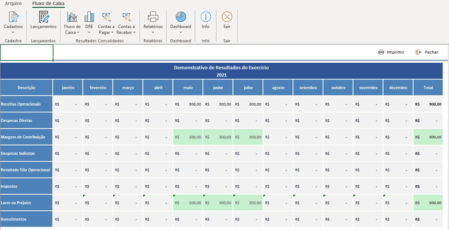449x230 pixels.
Task: Open the Arquivo menu tab
Action: (x=13, y=4)
